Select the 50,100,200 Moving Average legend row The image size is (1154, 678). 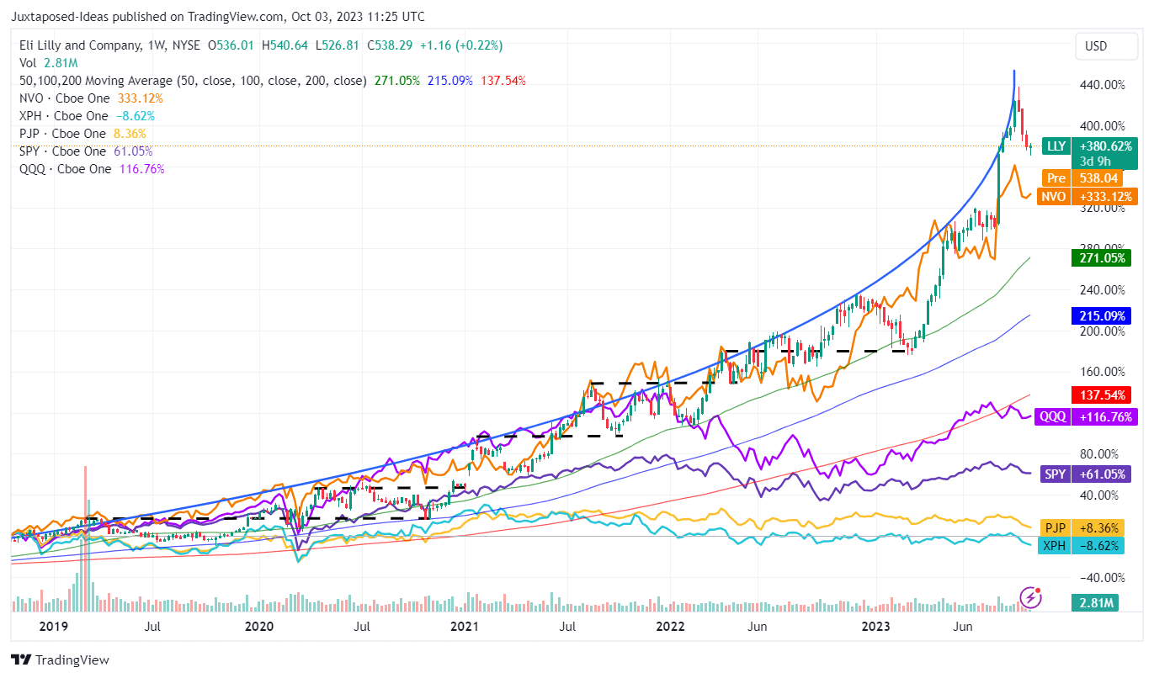[273, 81]
